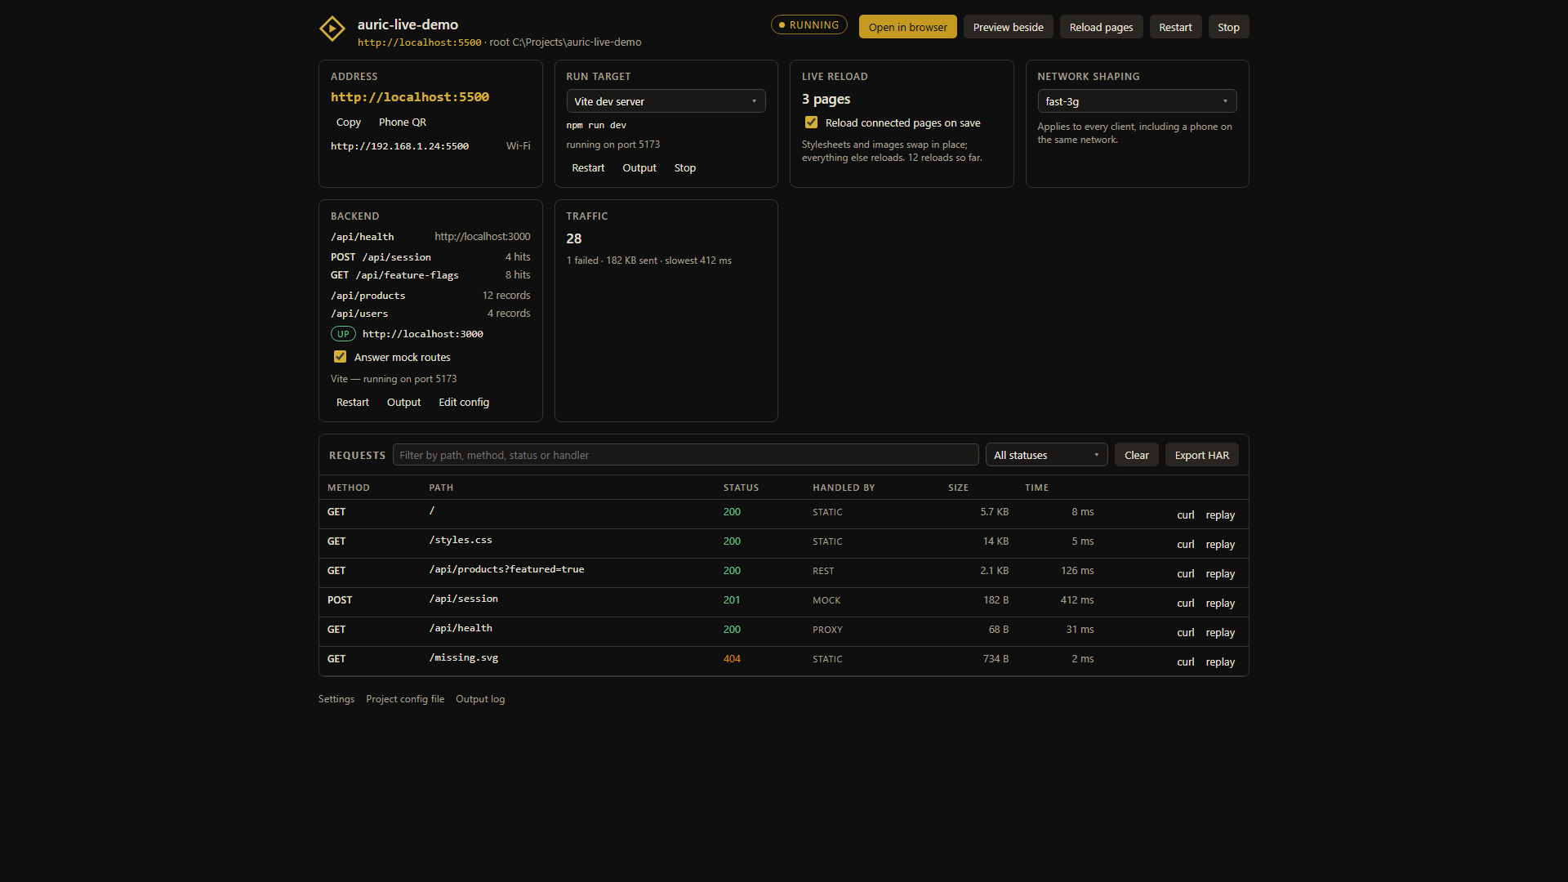
Task: Click Edit config in Backend card
Action: (464, 402)
